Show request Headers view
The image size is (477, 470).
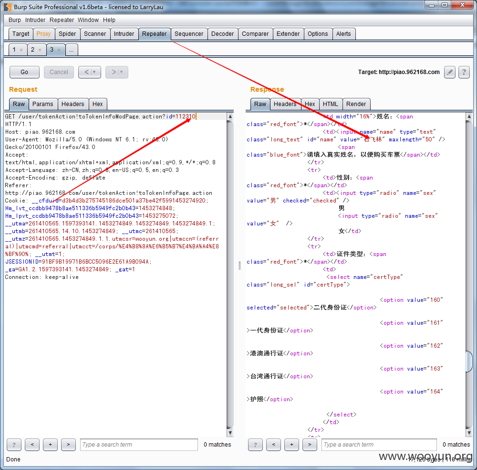tap(73, 104)
